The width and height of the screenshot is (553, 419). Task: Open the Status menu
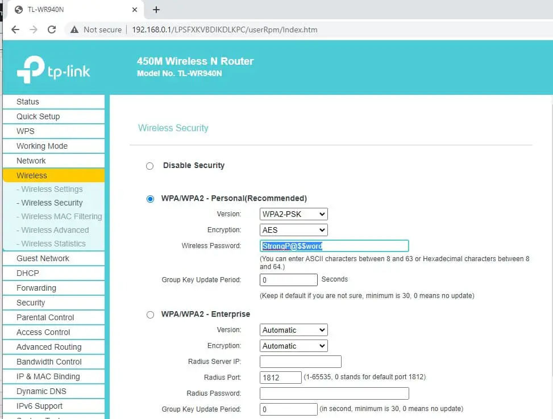click(53, 102)
